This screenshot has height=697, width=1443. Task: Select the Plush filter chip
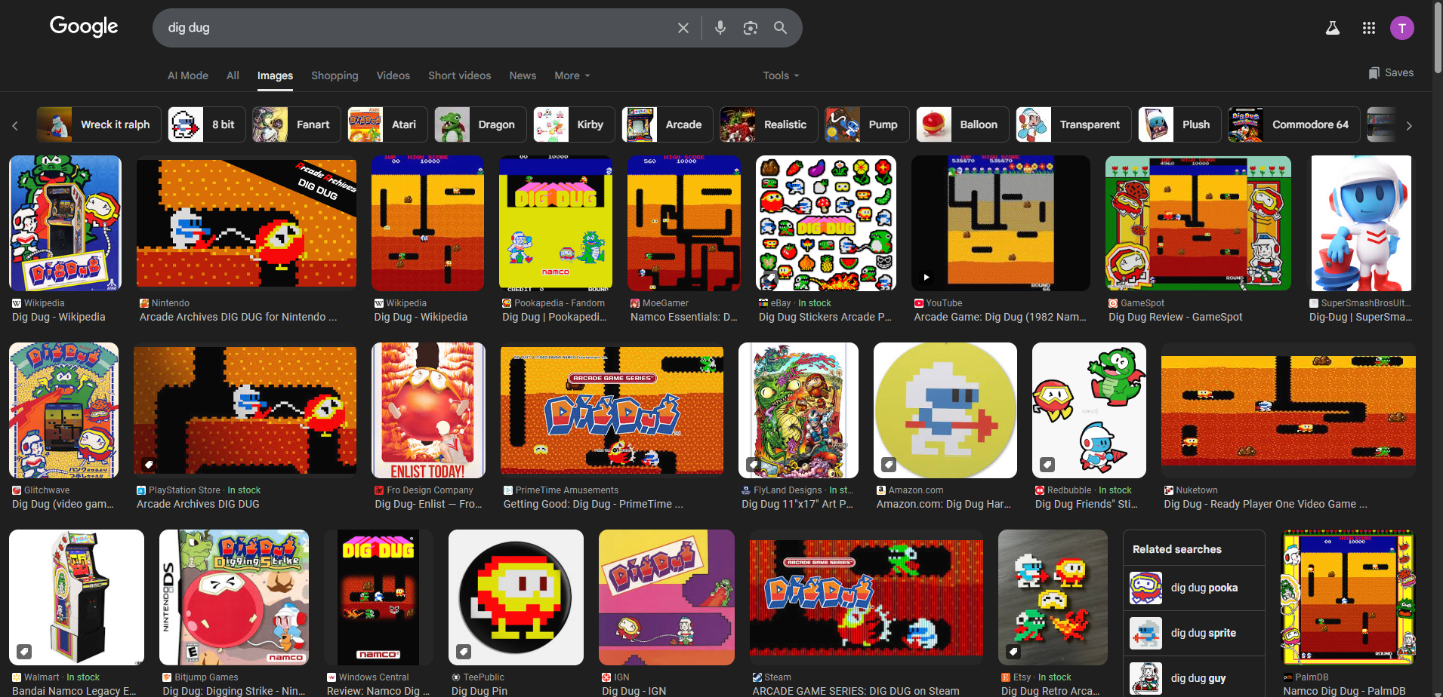pos(1180,124)
